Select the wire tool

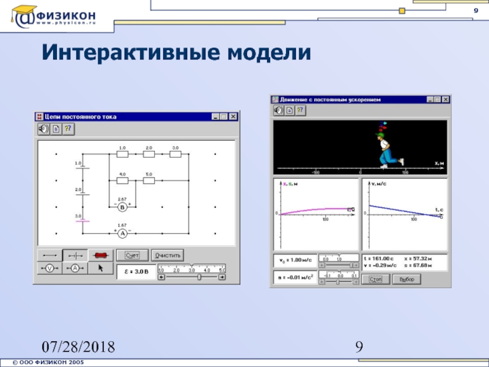[x=50, y=256]
